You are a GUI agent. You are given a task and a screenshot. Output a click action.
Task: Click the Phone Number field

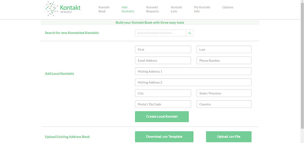(x=224, y=60)
